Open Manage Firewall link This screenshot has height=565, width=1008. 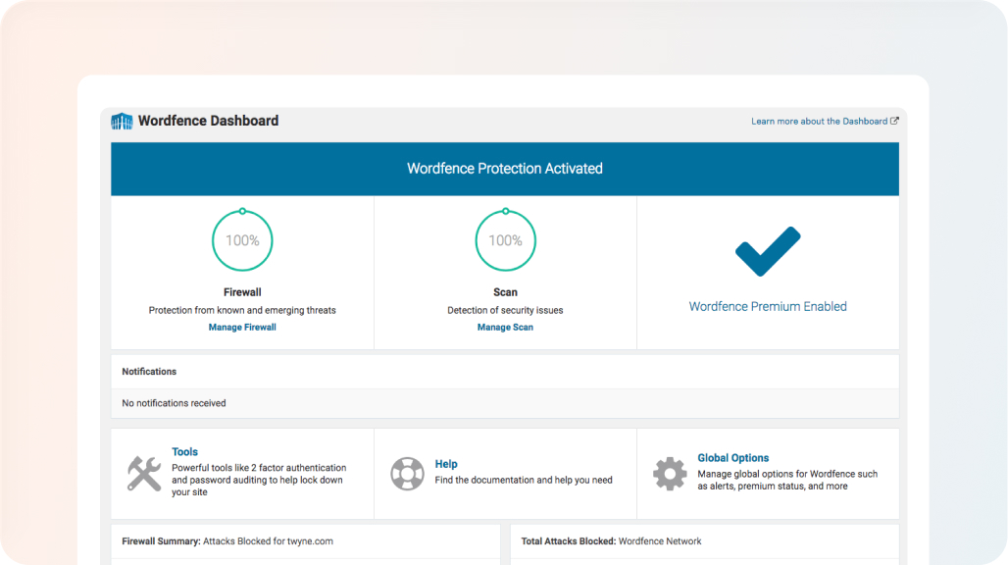pos(242,328)
